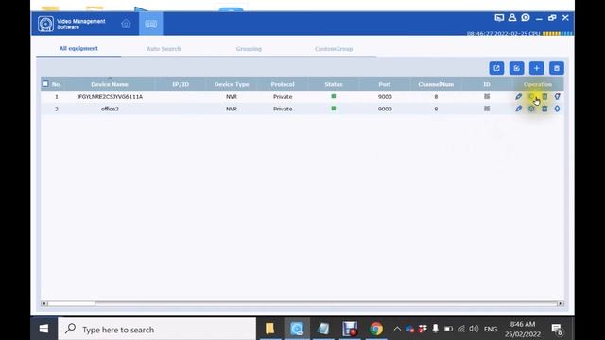Open the message bubble icon in title bar

coord(526,18)
